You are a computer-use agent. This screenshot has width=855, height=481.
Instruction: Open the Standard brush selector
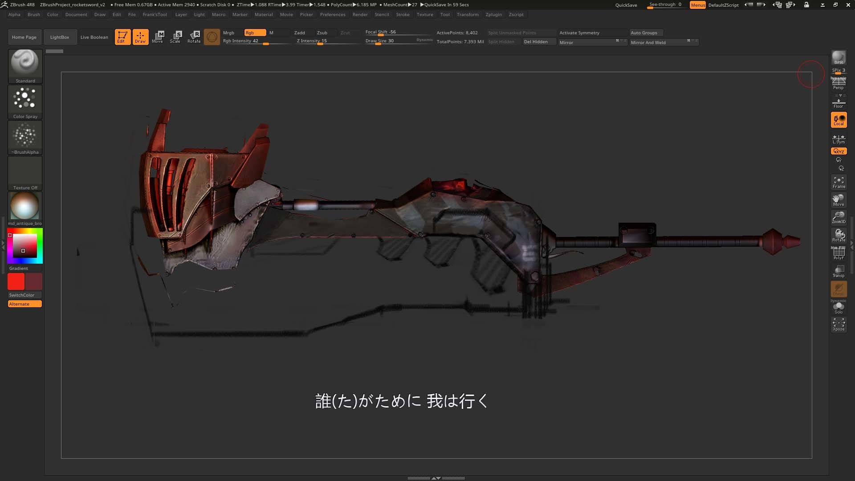(25, 66)
